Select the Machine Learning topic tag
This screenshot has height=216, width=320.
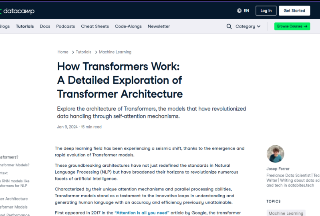click(286, 213)
